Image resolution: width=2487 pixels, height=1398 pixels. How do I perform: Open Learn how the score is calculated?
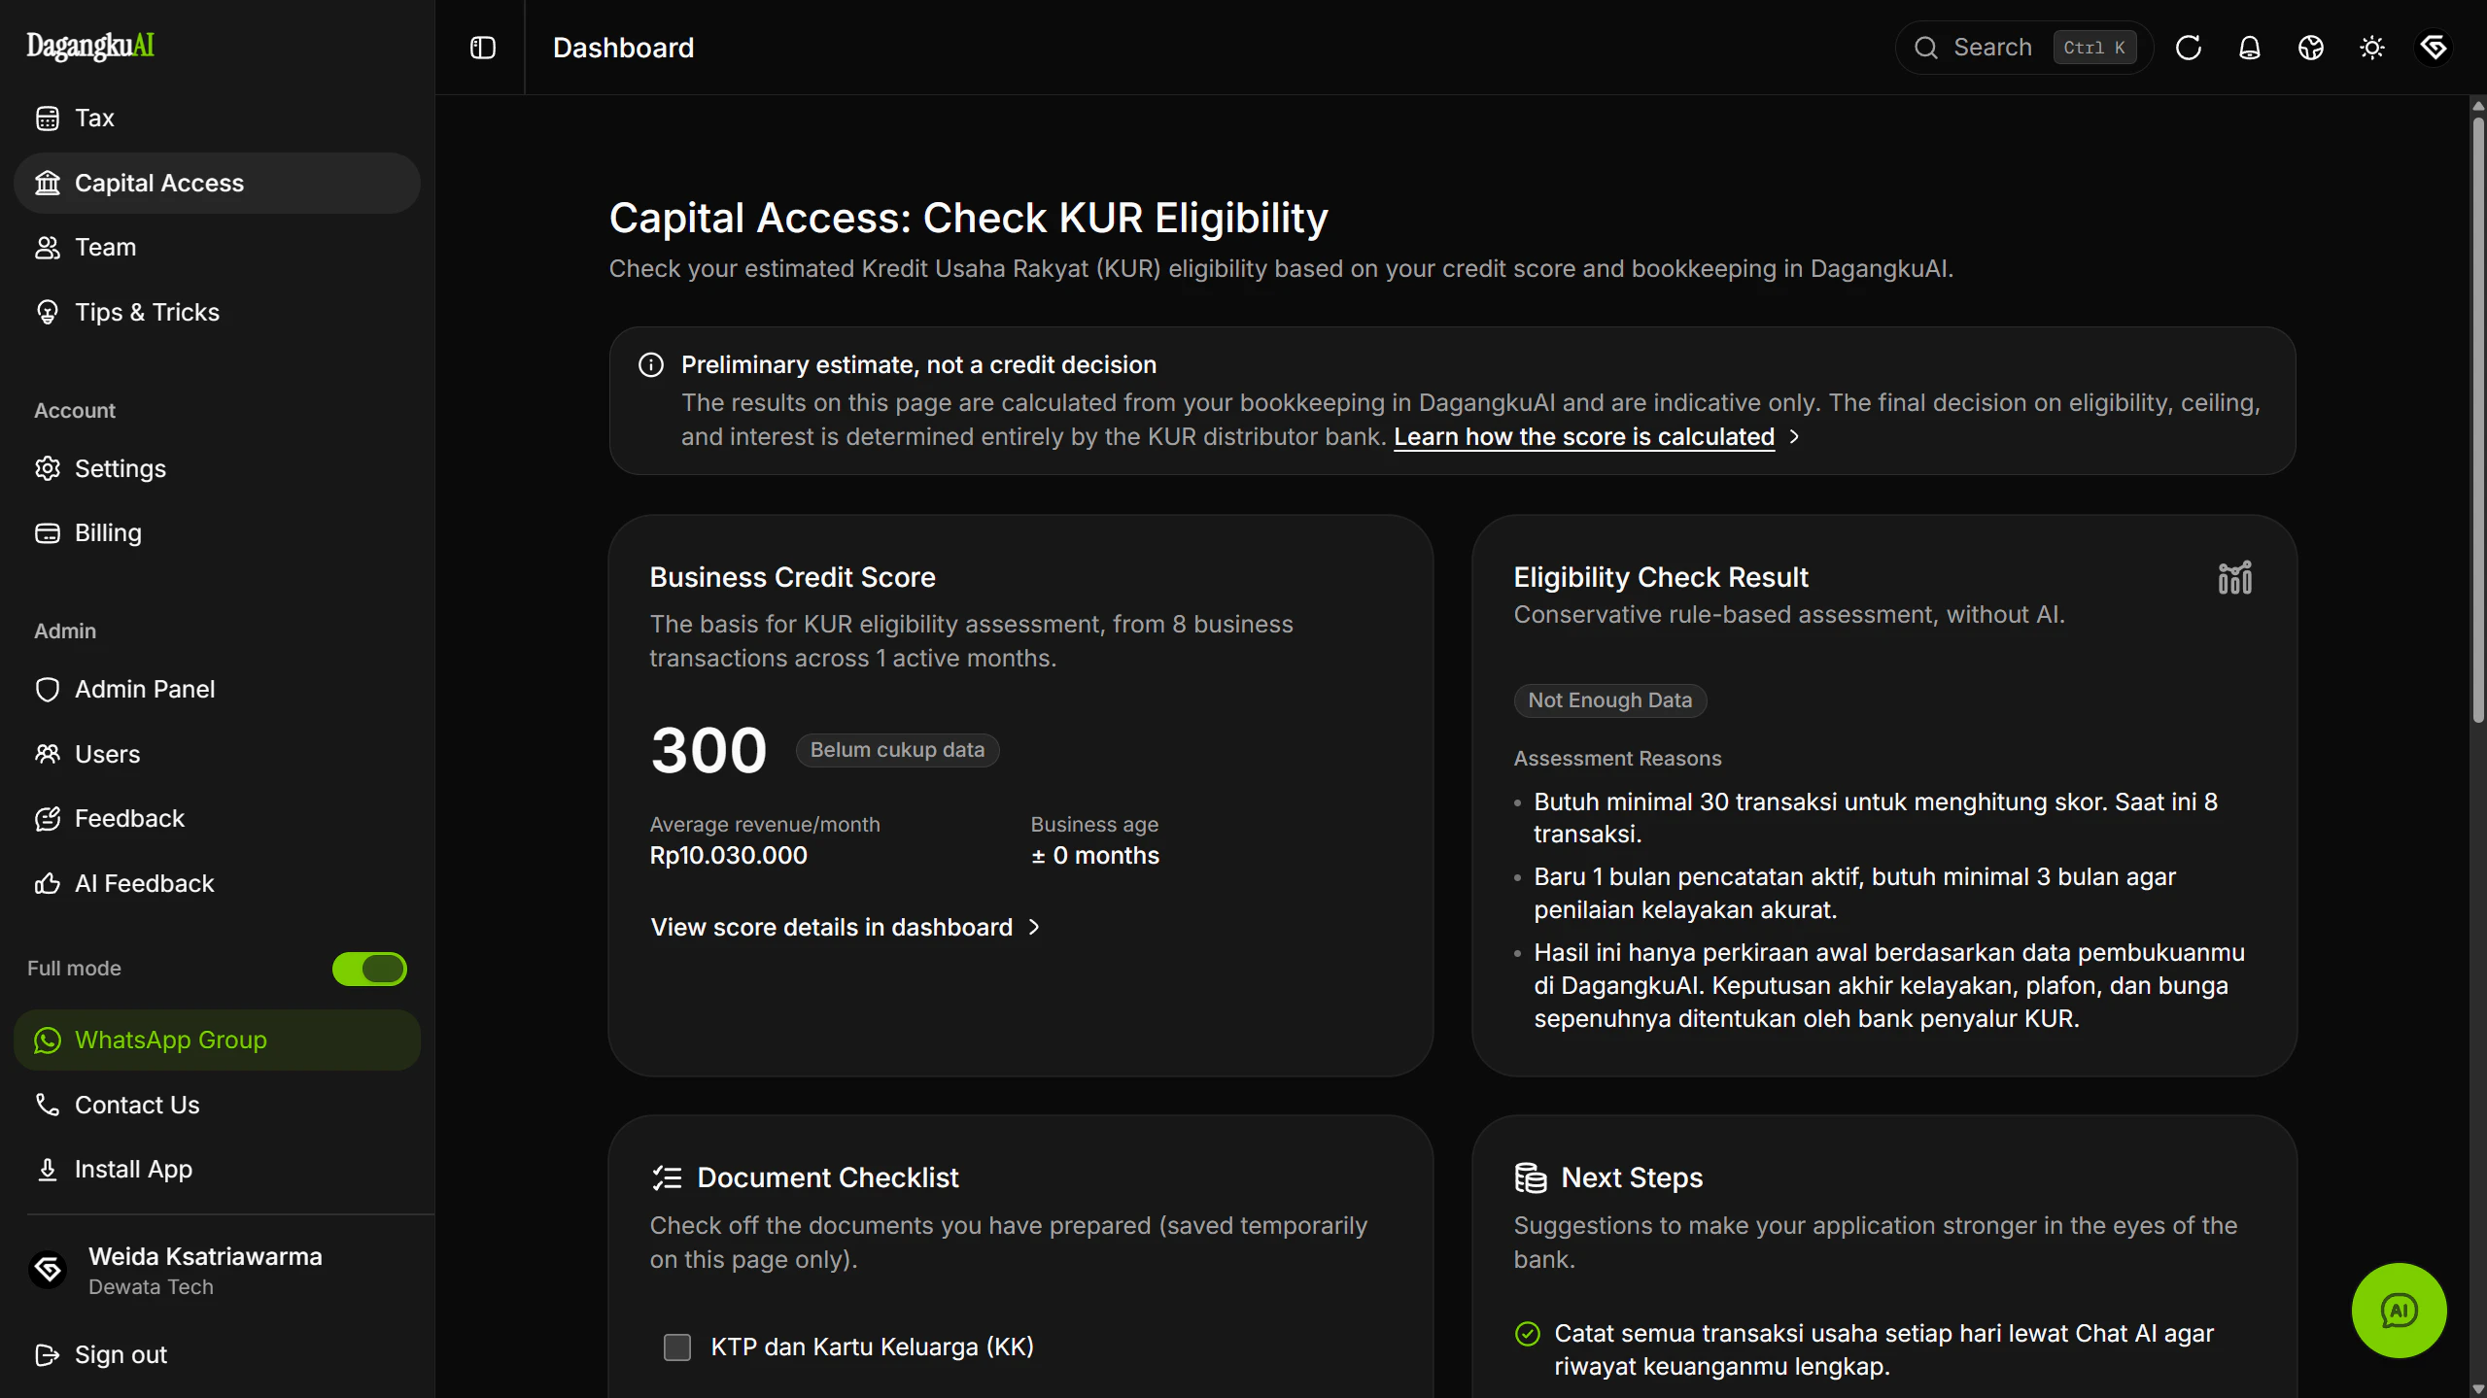1584,437
